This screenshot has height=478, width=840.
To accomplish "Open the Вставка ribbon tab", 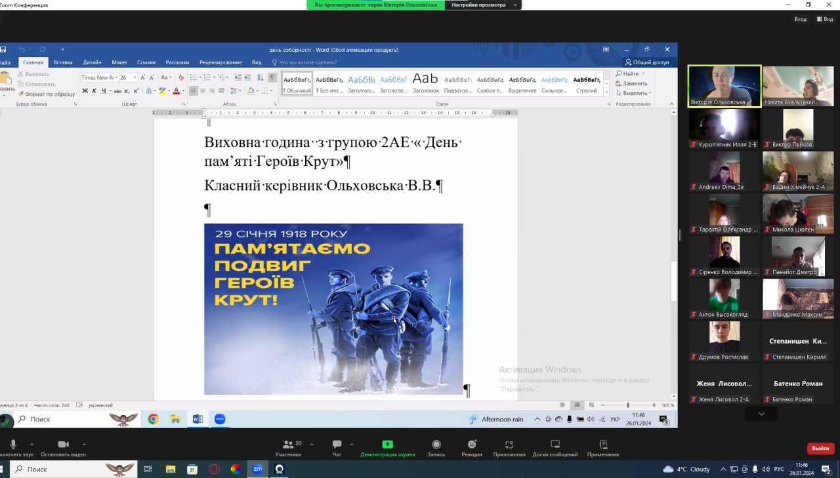I will pyautogui.click(x=63, y=62).
